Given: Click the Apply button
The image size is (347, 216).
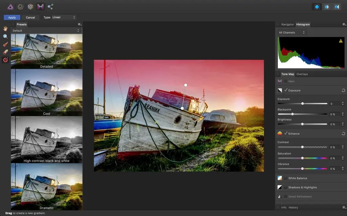Looking at the screenshot, I should coord(12,18).
